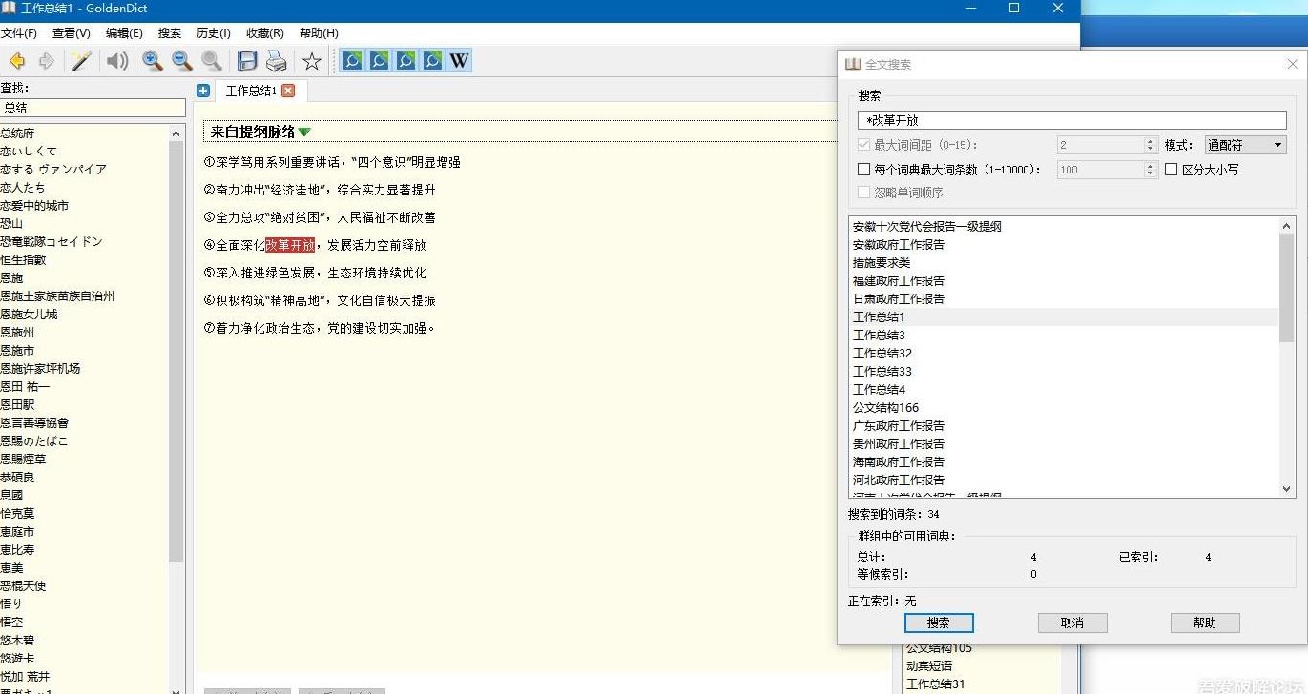
Task: Enable 每个词典最大词条数 checkbox
Action: [863, 170]
